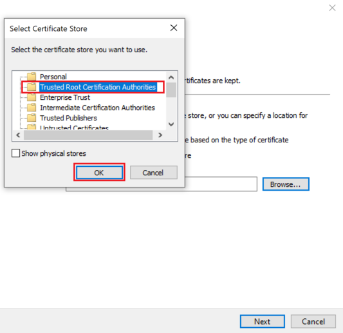Screen dimensions: 343x333
Task: Confirm store selection with OK
Action: click(x=99, y=173)
